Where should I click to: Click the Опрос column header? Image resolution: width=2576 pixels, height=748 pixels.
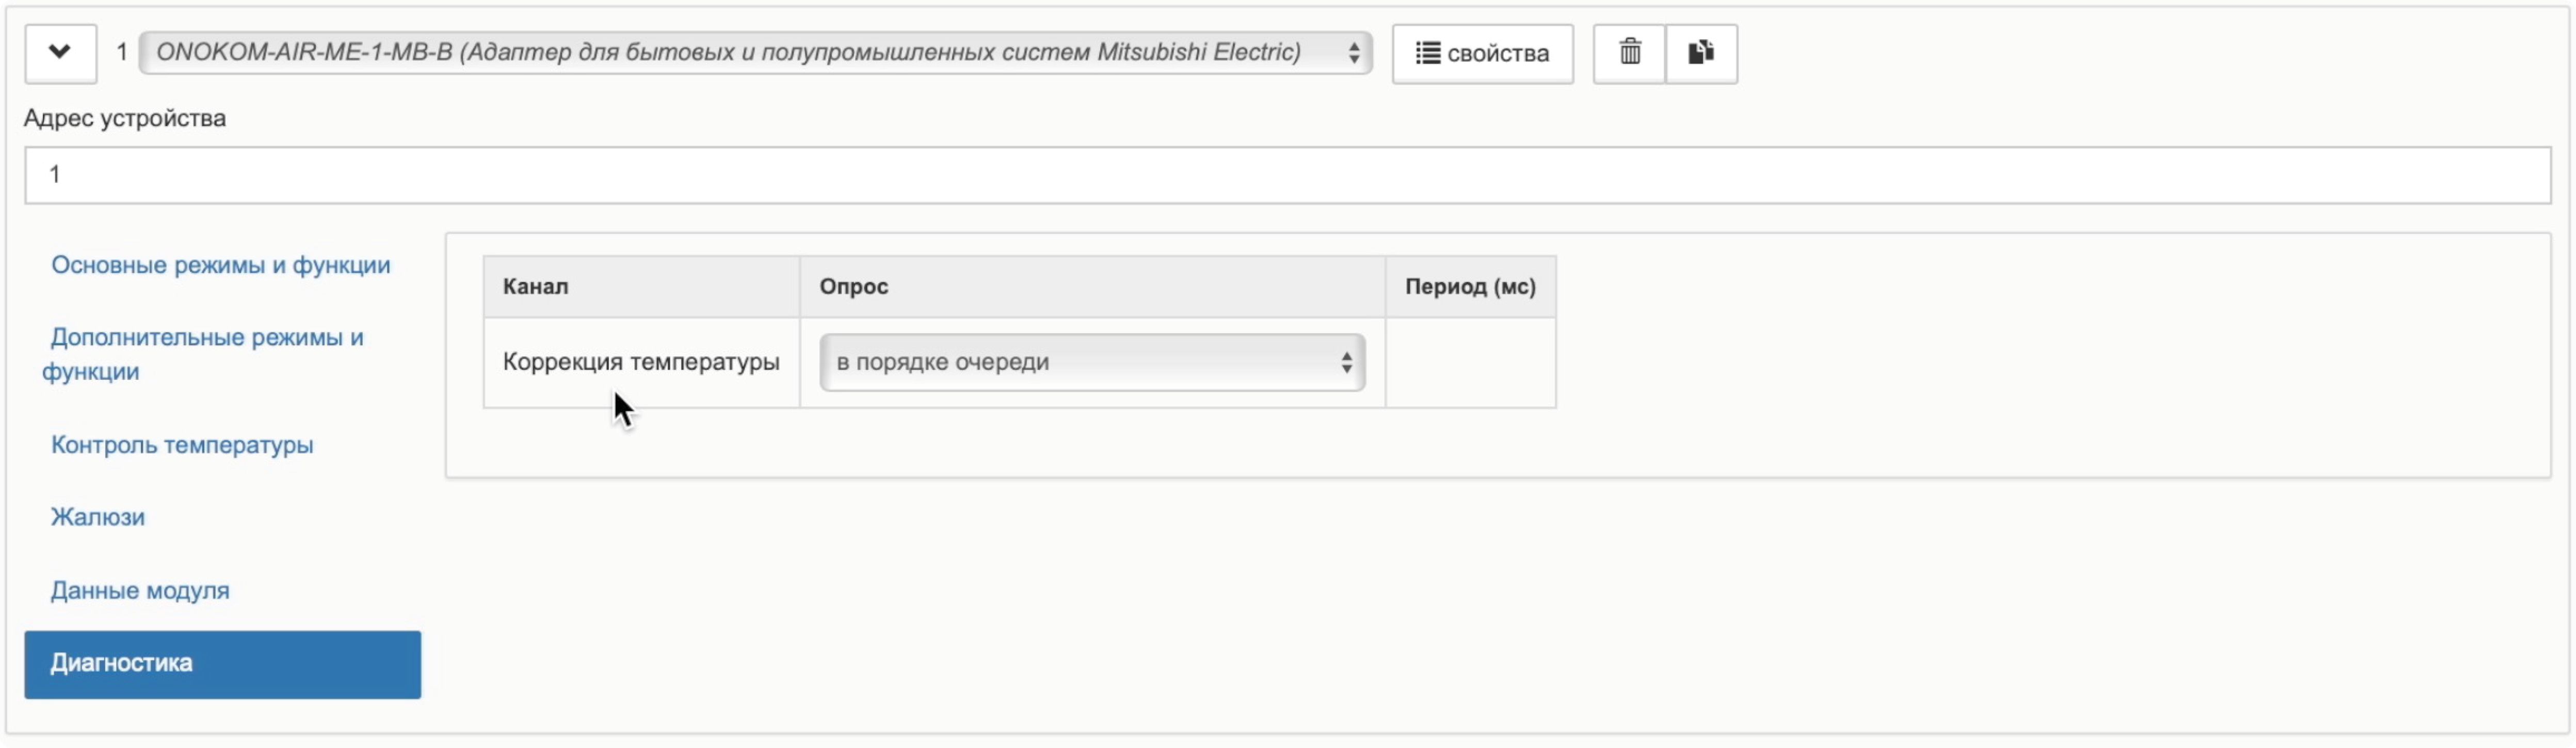854,287
